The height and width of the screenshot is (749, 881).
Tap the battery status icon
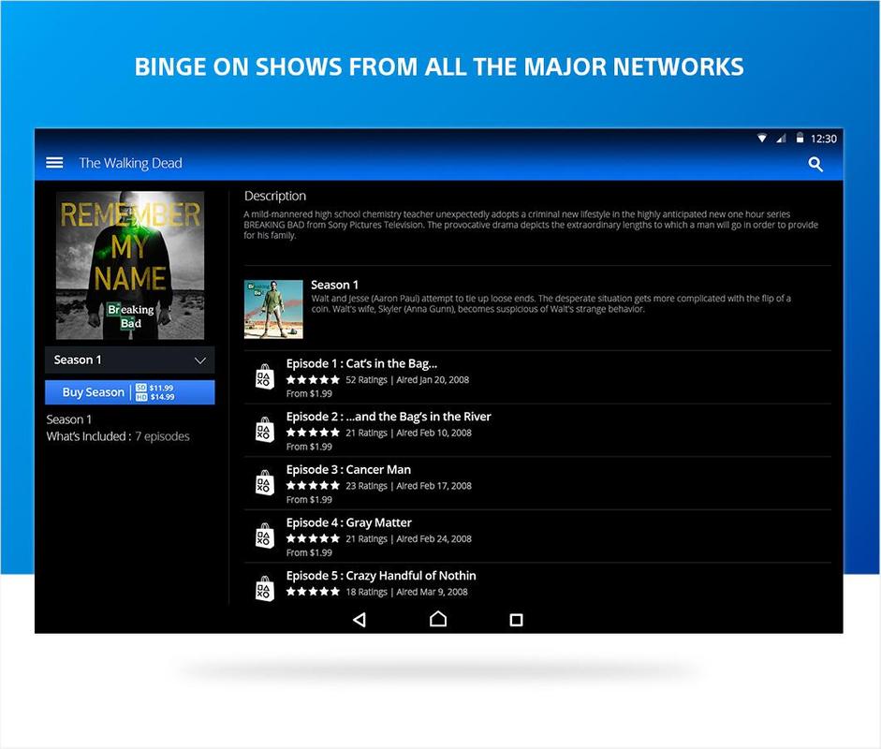pyautogui.click(x=800, y=138)
